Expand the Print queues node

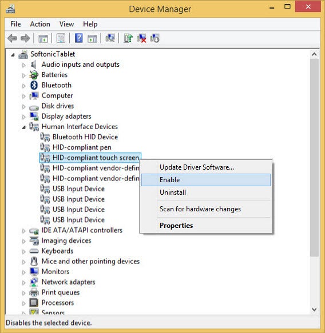[x=24, y=293]
